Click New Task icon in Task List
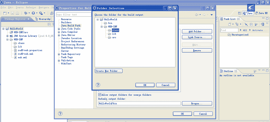 (x=229, y=24)
